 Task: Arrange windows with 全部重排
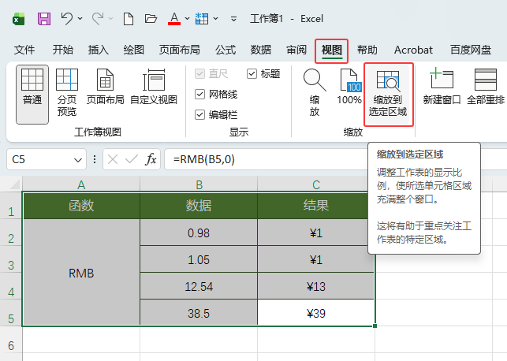pos(486,86)
